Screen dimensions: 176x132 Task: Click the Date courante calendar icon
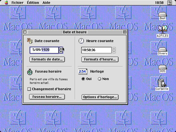(30, 41)
